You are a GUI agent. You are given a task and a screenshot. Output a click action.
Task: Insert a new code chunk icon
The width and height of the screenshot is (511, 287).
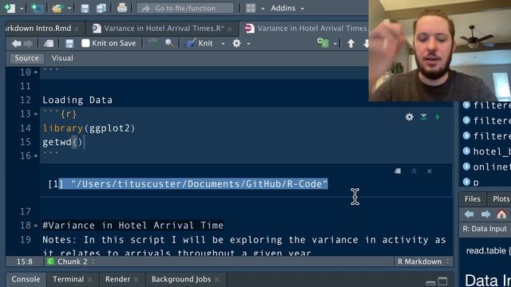click(x=323, y=43)
